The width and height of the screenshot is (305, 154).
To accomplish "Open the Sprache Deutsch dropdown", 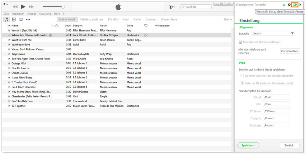I will click(x=272, y=33).
